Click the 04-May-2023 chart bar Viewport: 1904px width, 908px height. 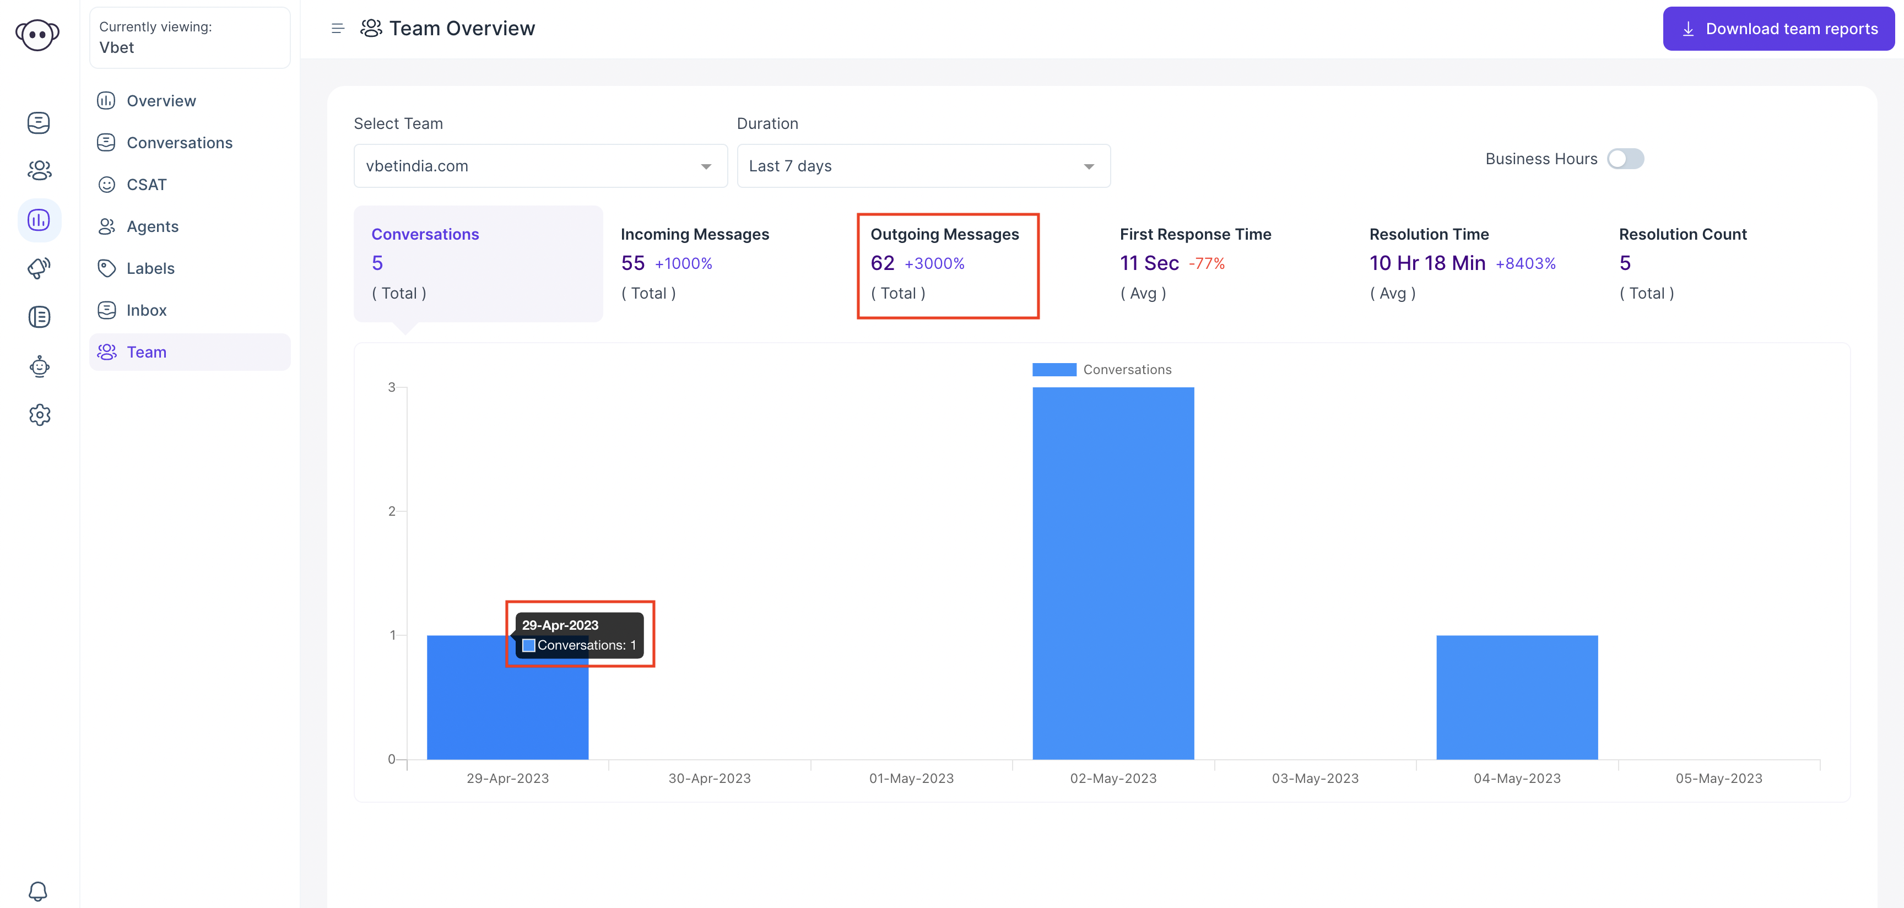(x=1517, y=698)
